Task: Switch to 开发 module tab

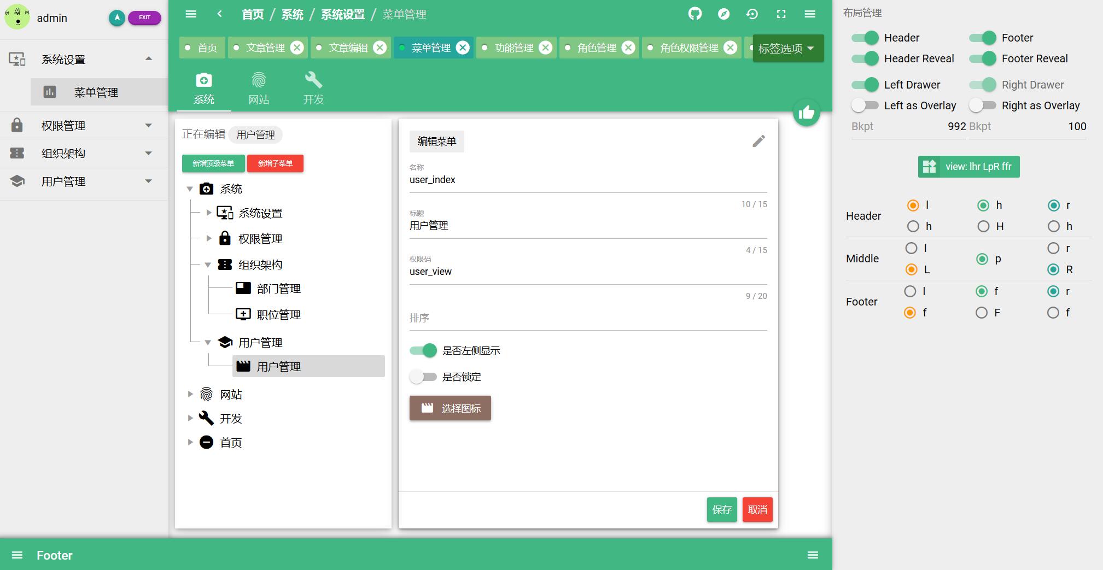Action: (313, 88)
